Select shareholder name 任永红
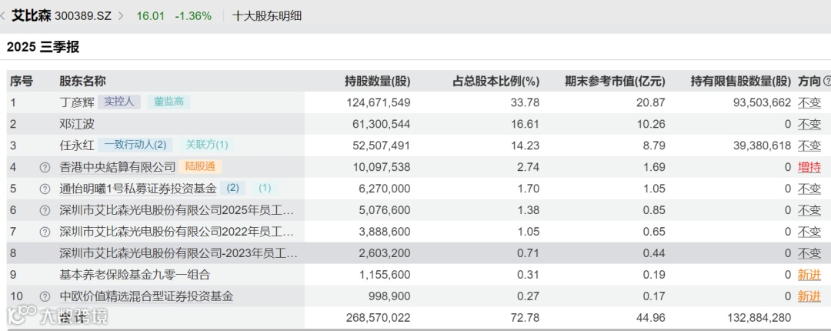The height and width of the screenshot is (331, 831). [x=77, y=146]
